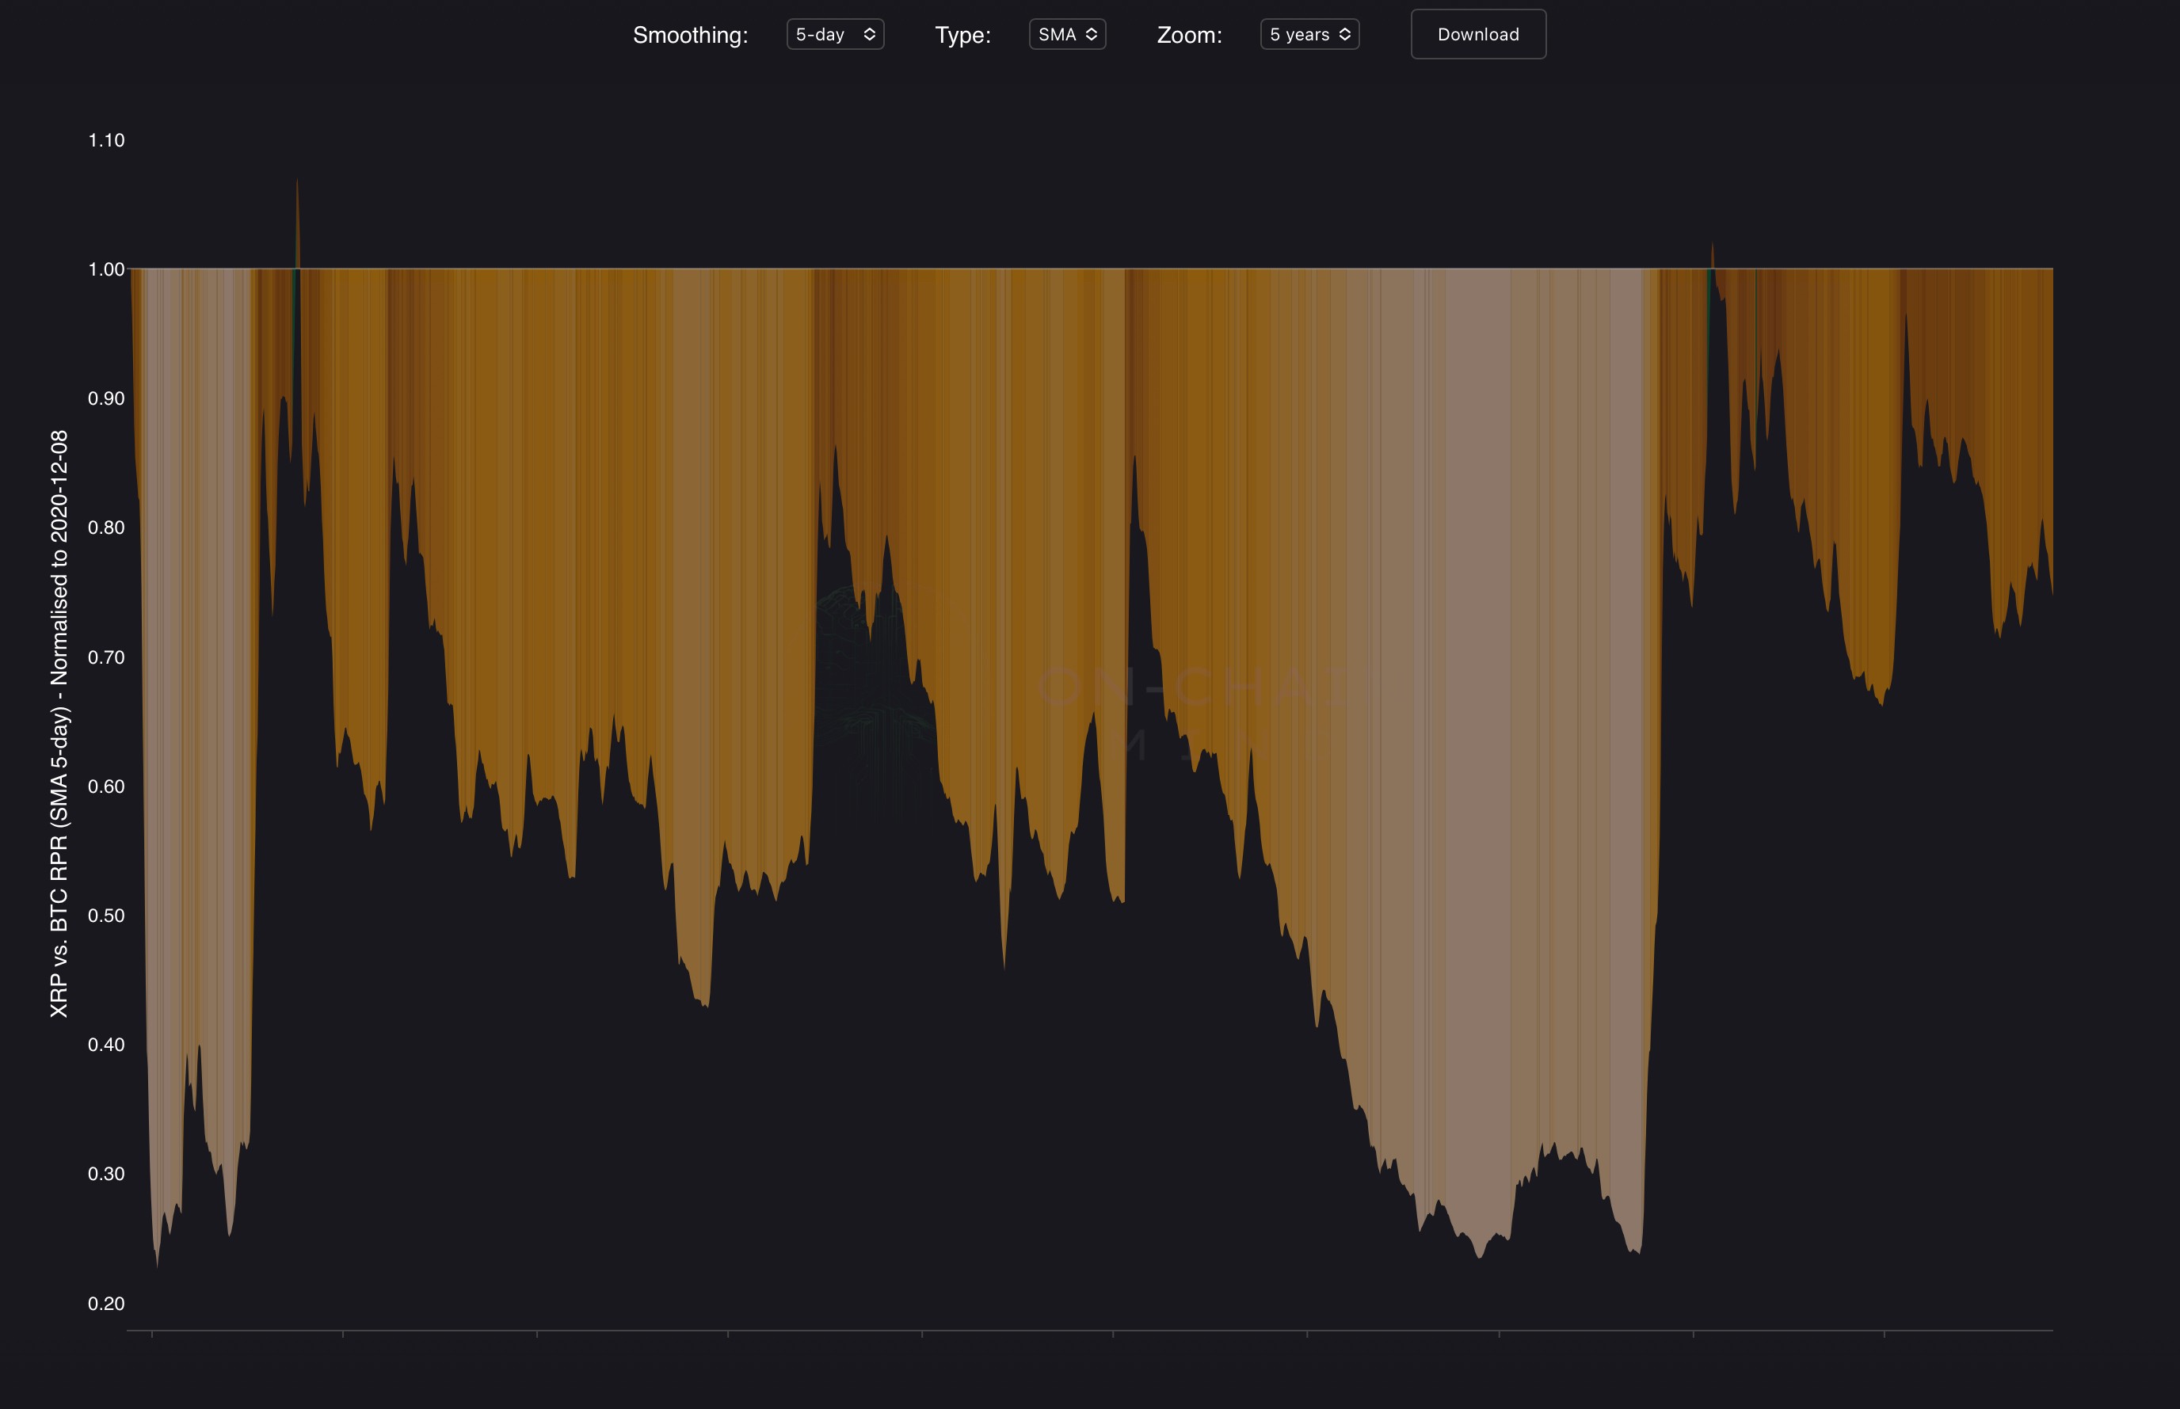Click the 0.50 y-axis tick label

tap(106, 916)
